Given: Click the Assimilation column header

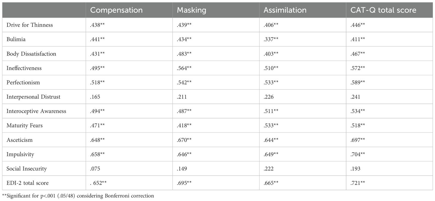Looking at the screenshot, I should point(285,10).
